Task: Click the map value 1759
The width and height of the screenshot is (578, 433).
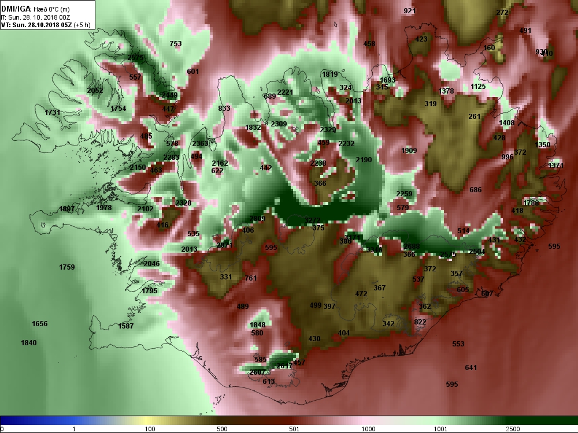Action: (66, 267)
